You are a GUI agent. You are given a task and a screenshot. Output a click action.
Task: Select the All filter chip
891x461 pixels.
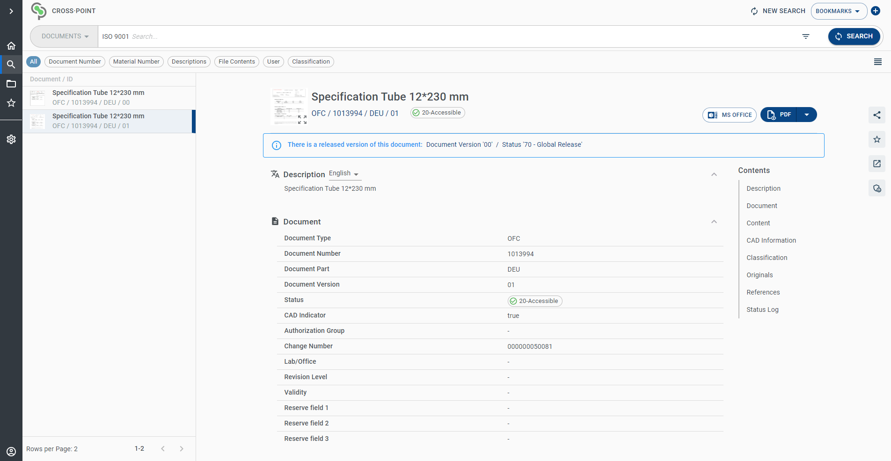(33, 62)
